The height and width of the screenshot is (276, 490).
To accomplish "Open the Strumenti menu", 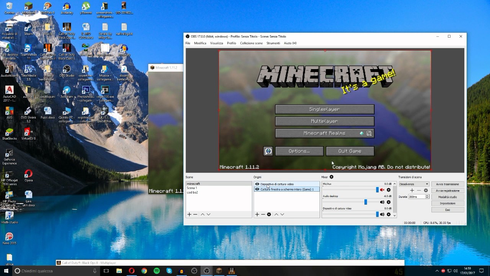I will [273, 43].
